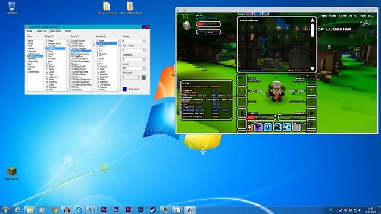381x214 pixels.
Task: Open the purple inventory tab in game
Action: coord(249,14)
